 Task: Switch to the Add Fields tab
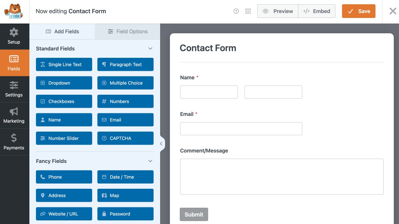point(62,31)
